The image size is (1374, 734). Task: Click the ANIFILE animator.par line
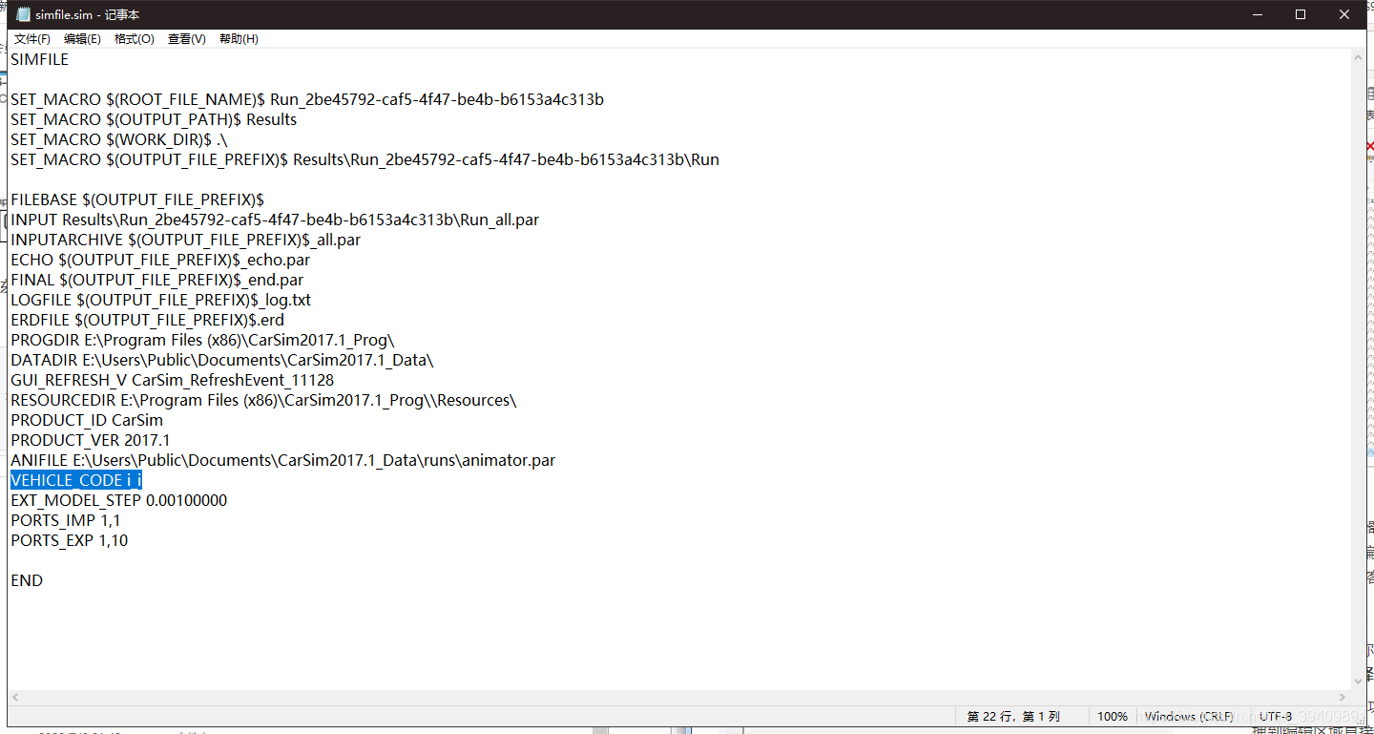283,460
